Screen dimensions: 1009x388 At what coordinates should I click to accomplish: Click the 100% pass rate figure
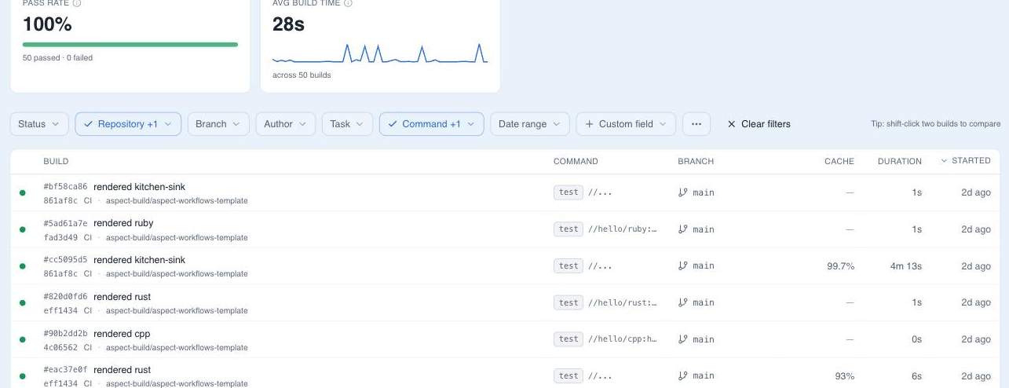click(47, 24)
